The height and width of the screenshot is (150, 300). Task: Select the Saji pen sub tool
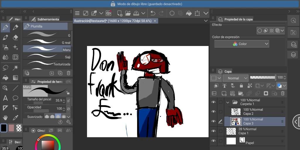(x=47, y=56)
